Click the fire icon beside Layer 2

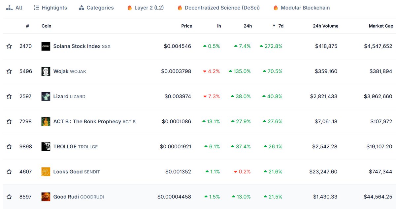[130, 8]
